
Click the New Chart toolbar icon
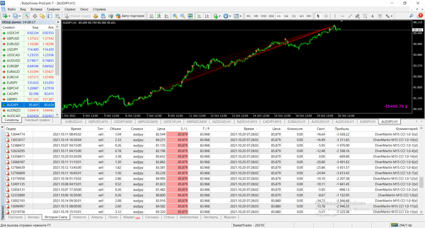click(x=5, y=16)
